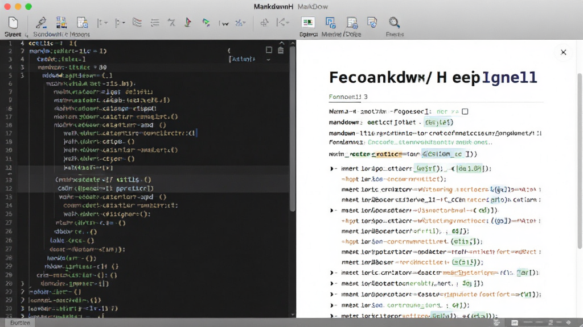Image resolution: width=583 pixels, height=327 pixels.
Task: Click the preview pane's vertical scrollbar
Action: point(580,161)
